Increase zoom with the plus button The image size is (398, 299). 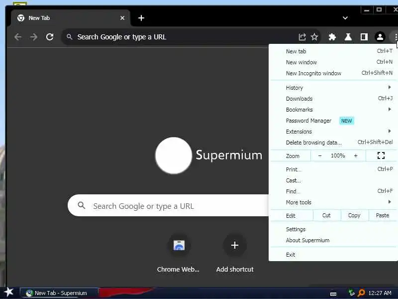356,156
